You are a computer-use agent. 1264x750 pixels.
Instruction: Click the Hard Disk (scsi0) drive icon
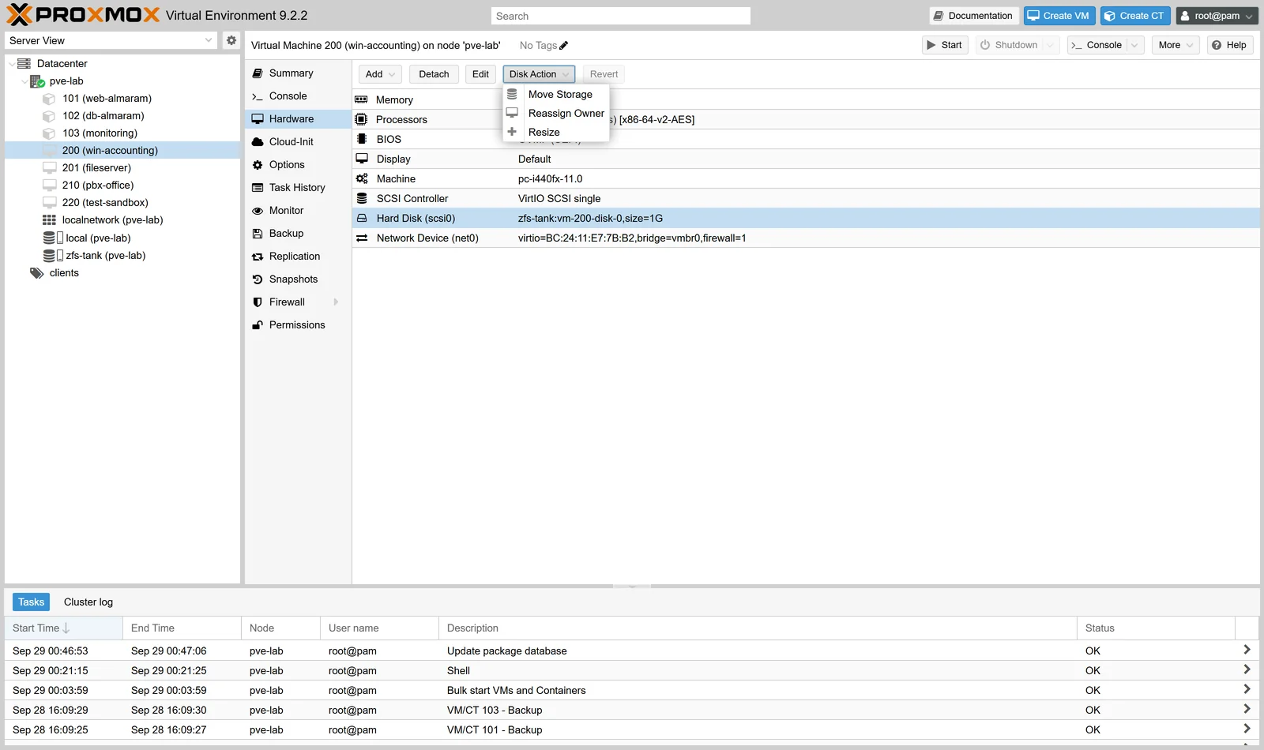coord(362,218)
